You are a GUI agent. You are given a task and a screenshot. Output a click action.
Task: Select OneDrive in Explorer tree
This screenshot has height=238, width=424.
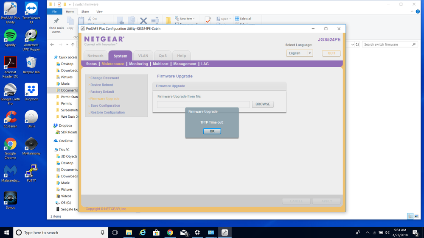pos(64,141)
